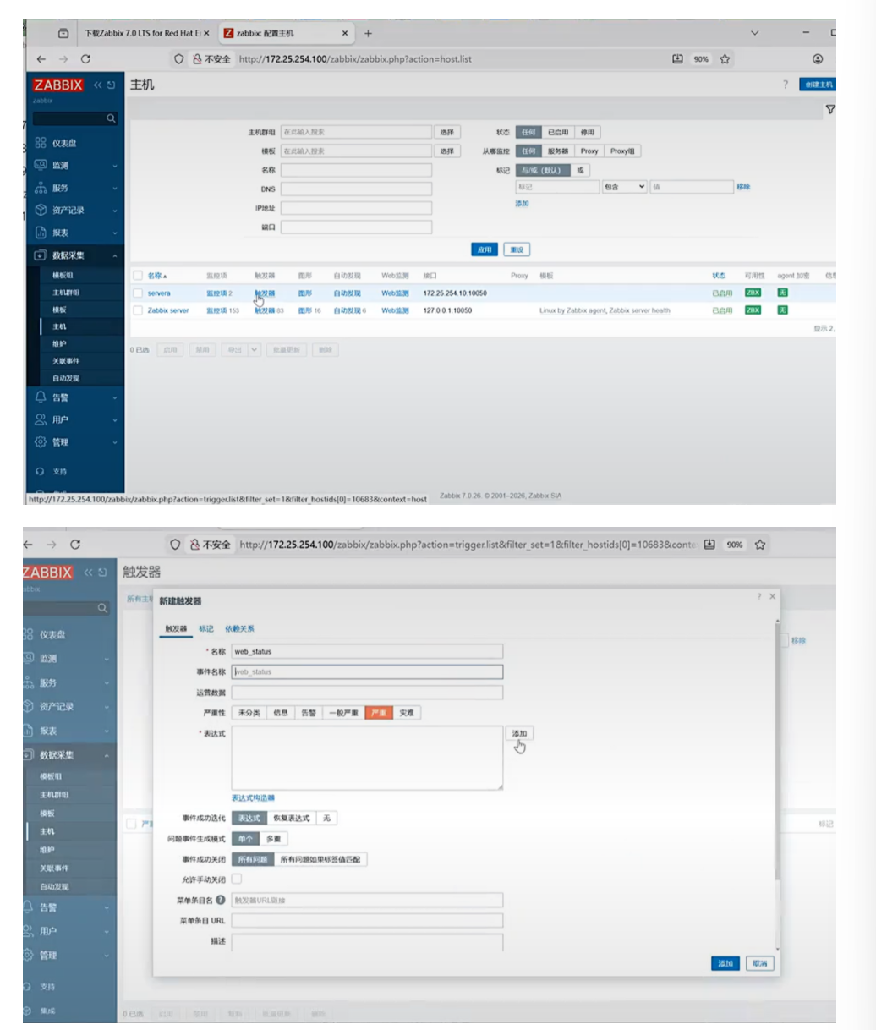
Task: Collapse sidebar with double-chevron icon on 主机 page
Action: 97,85
